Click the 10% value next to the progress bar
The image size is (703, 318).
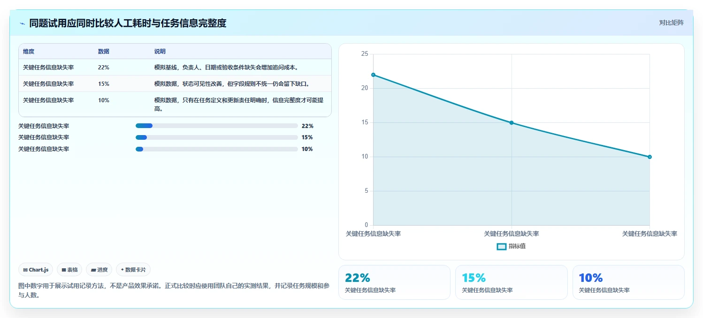[307, 149]
